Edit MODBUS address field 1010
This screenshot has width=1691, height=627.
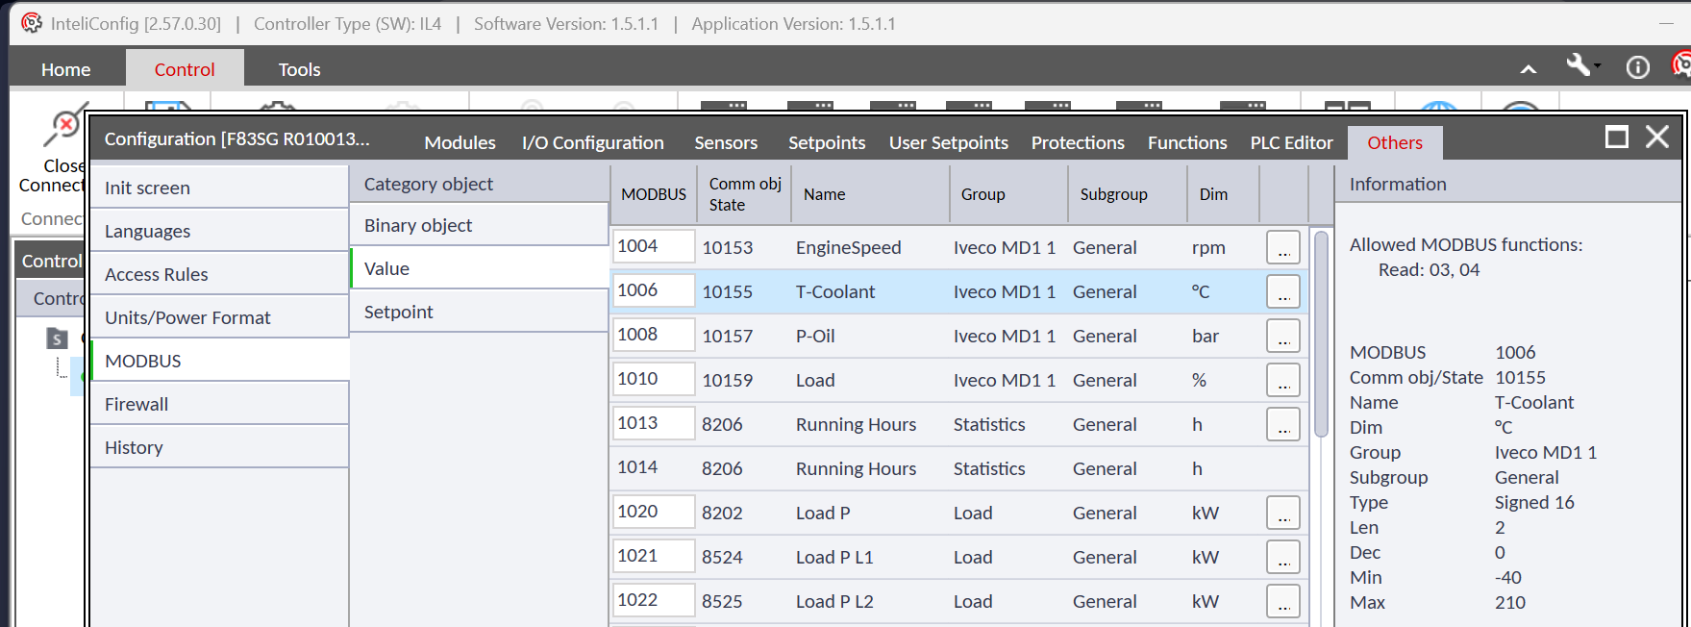point(653,379)
